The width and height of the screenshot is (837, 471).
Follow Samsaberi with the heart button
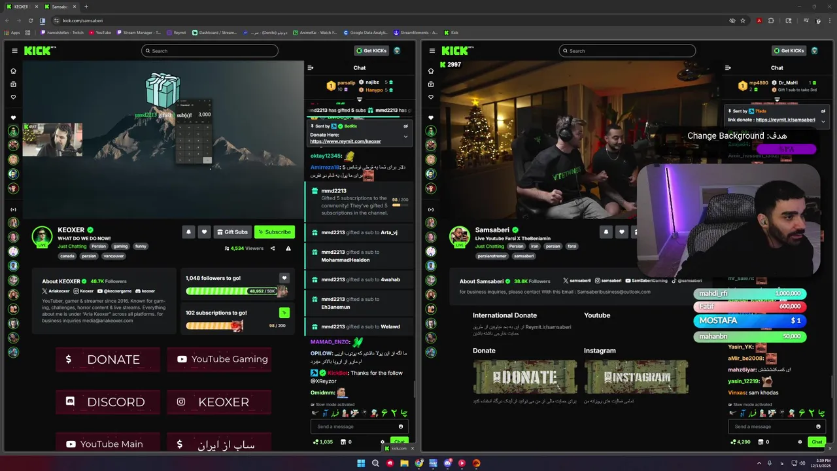pyautogui.click(x=621, y=232)
